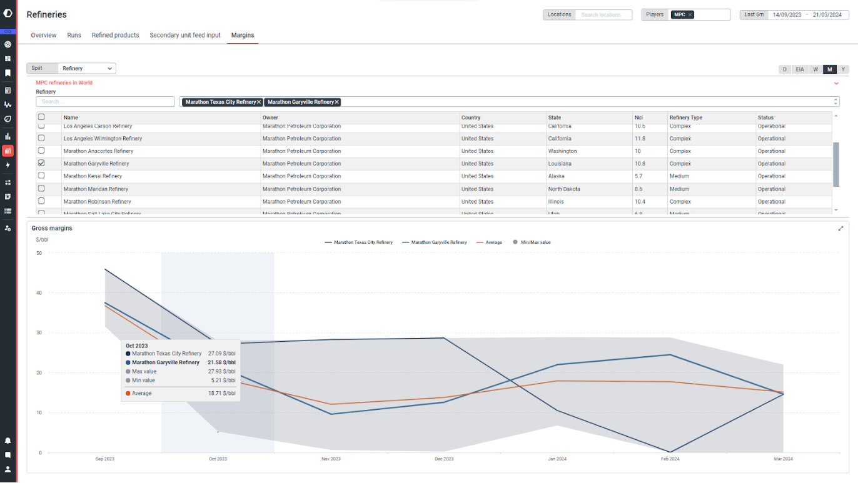
Task: Select the W weekly granularity button
Action: pos(815,69)
